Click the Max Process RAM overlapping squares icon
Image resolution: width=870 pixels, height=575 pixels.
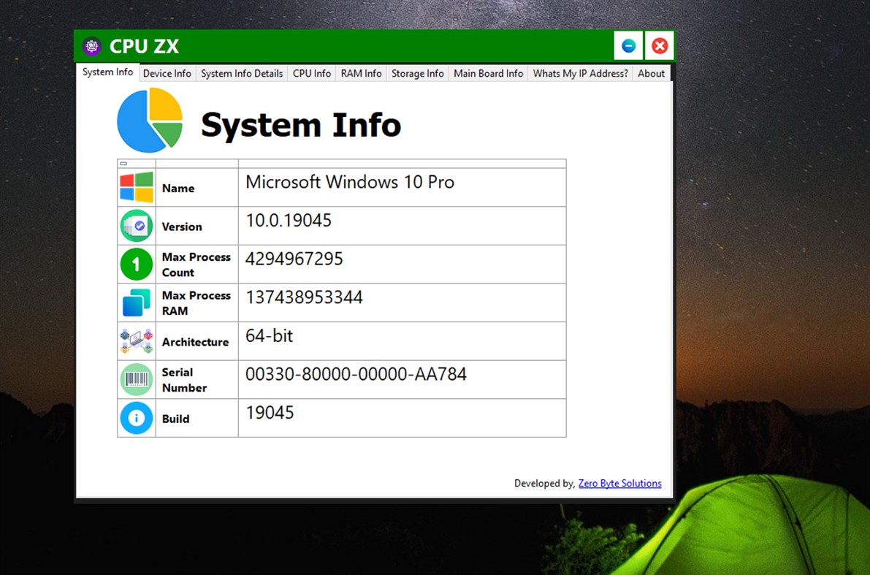click(x=137, y=302)
